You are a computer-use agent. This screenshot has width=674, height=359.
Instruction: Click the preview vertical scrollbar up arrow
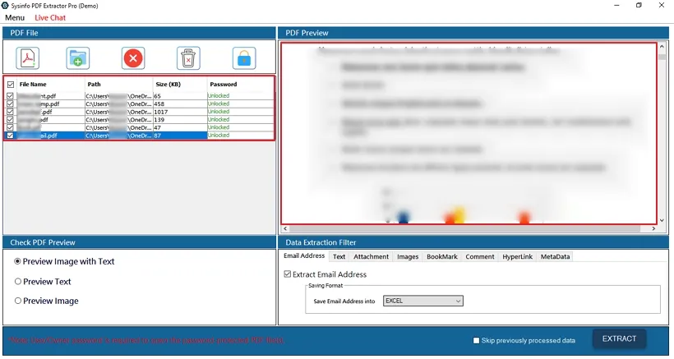click(662, 46)
